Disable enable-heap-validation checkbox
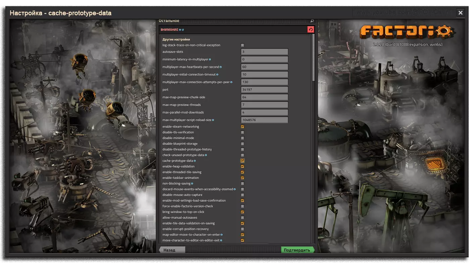Image resolution: width=474 pixels, height=263 pixels. [242, 167]
